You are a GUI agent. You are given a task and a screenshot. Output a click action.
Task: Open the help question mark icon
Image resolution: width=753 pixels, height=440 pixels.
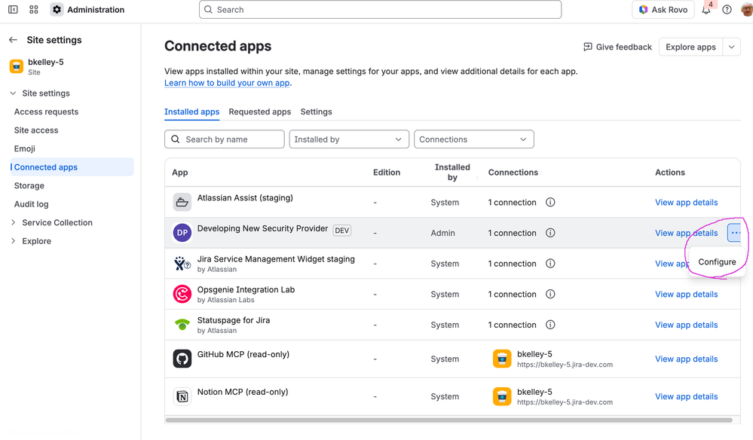(727, 10)
